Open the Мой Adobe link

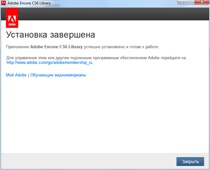click(x=16, y=75)
